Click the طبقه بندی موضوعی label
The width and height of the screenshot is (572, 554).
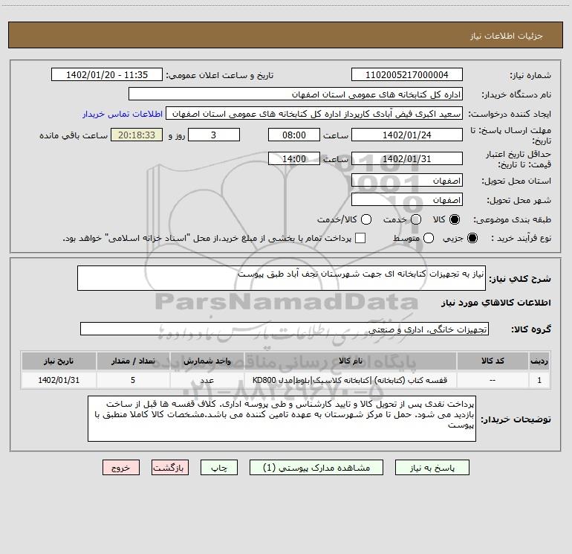click(x=512, y=220)
